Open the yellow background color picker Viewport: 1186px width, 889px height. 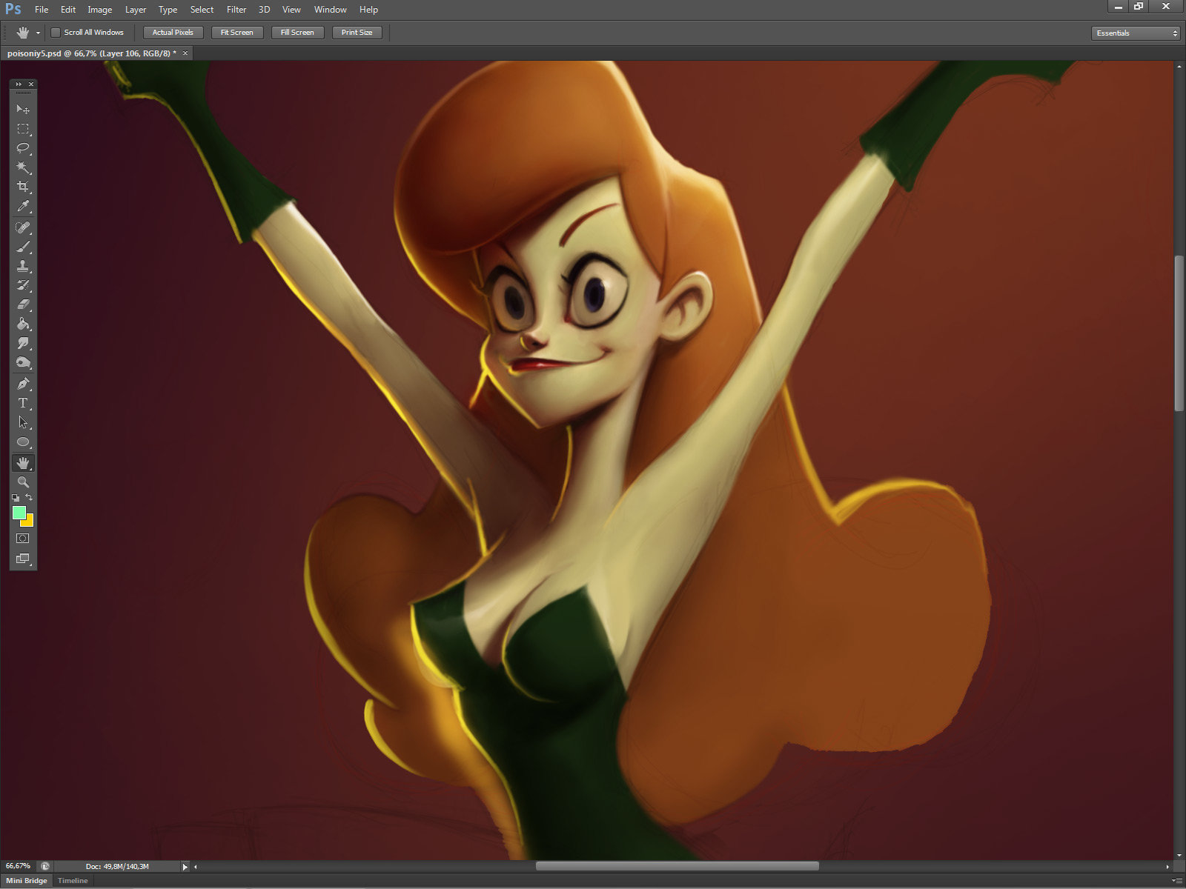(30, 522)
